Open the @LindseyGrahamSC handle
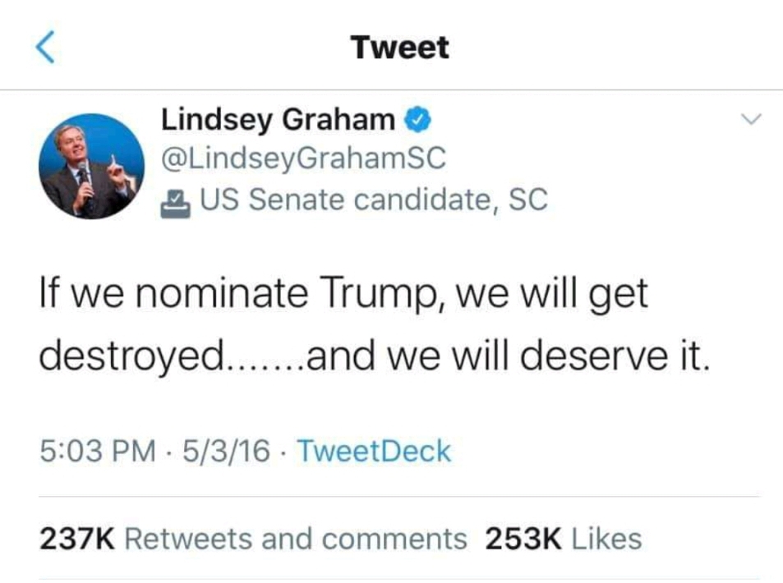Image resolution: width=783 pixels, height=583 pixels. click(x=303, y=158)
